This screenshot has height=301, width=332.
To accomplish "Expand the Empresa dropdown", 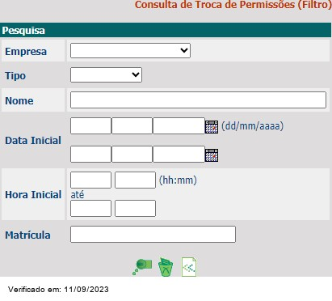I will point(130,50).
